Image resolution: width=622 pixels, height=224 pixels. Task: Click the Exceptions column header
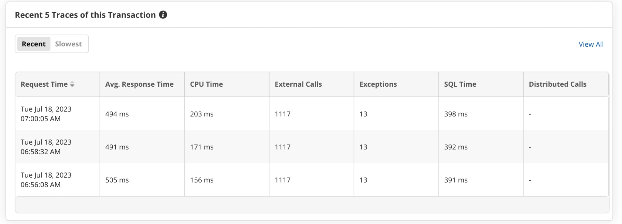(x=378, y=84)
